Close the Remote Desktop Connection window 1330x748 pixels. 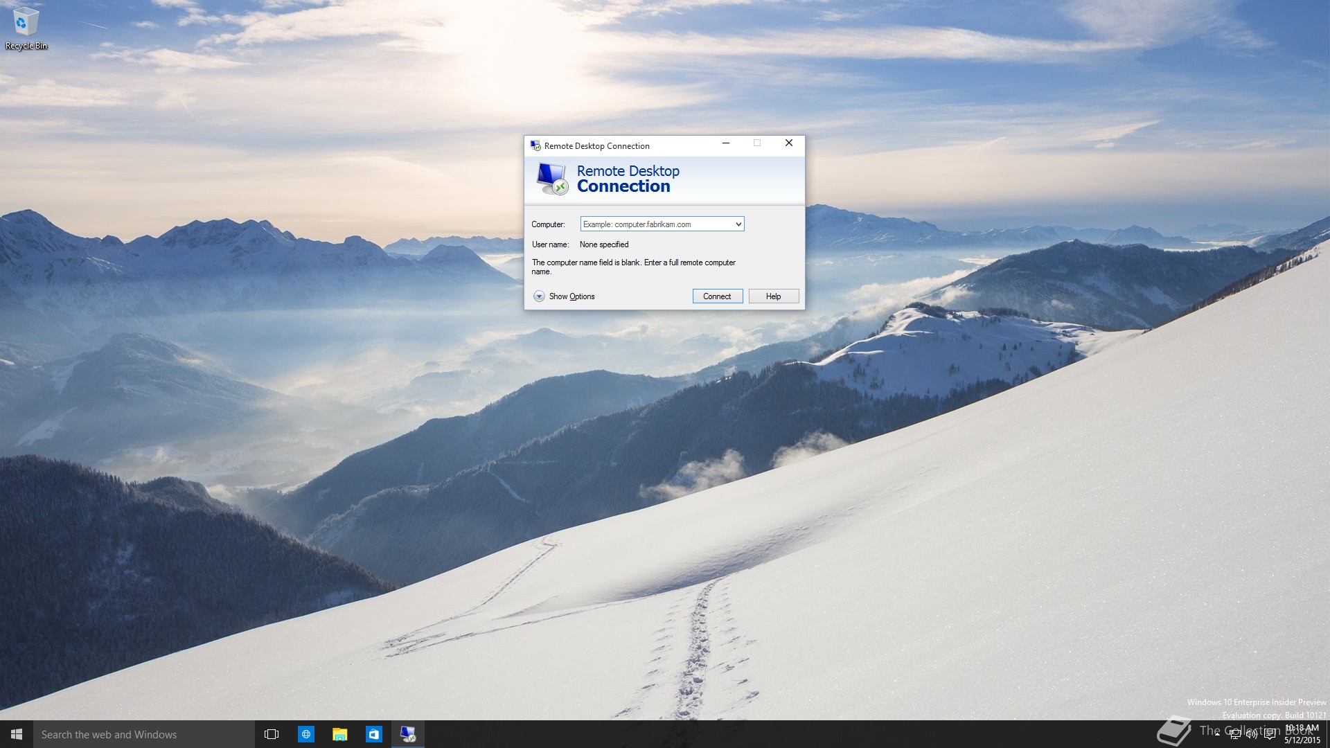click(x=788, y=143)
